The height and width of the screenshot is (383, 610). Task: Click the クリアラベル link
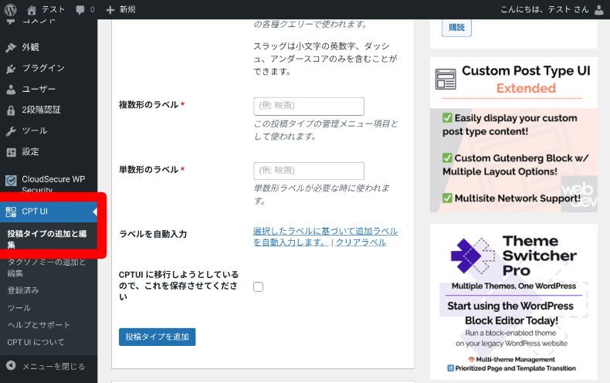click(x=361, y=242)
